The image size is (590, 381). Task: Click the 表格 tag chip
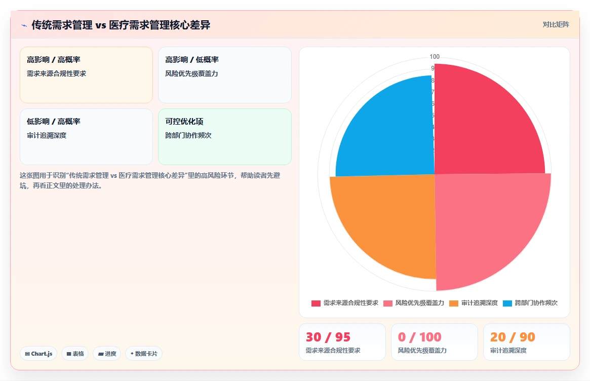pos(75,354)
